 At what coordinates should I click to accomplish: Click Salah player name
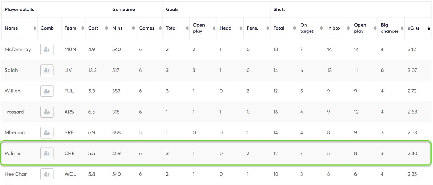[11, 70]
